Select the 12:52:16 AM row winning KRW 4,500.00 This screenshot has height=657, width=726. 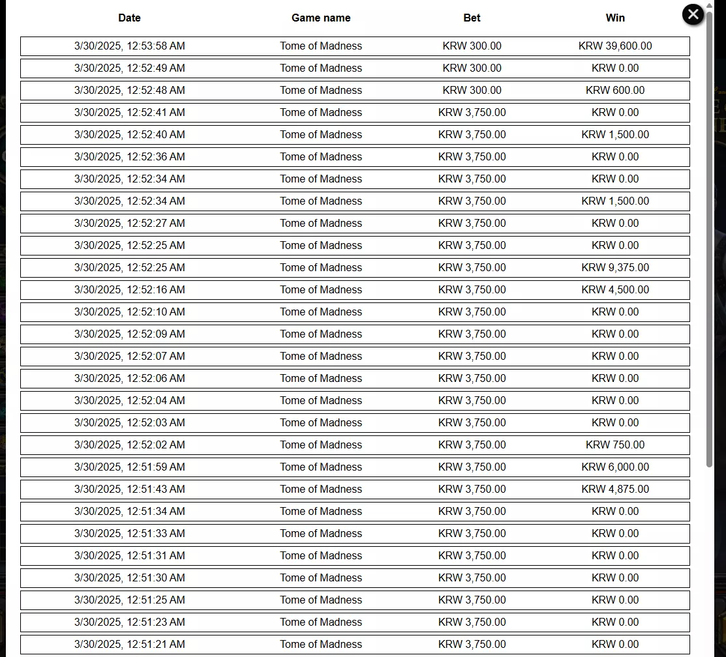point(355,290)
